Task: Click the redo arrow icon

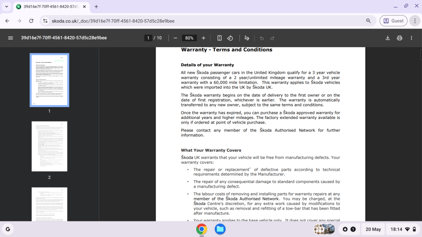Action: point(272,38)
